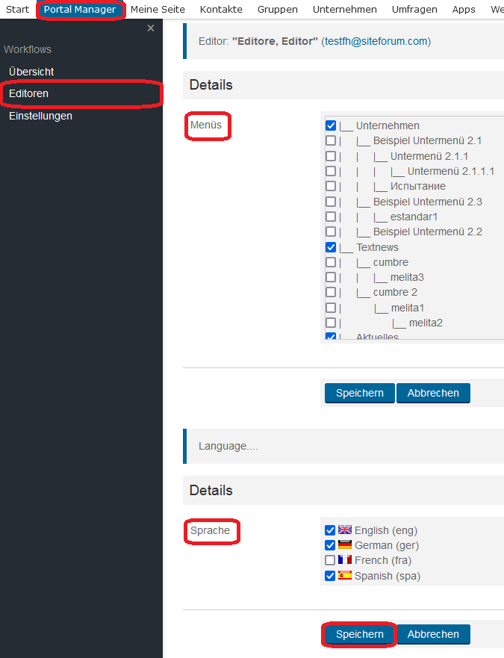504x658 pixels.
Task: Uncheck the German (ger) language checkbox
Action: point(330,545)
